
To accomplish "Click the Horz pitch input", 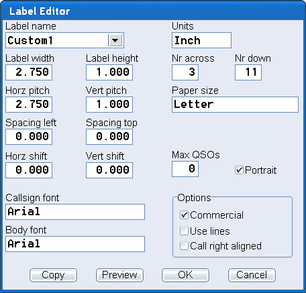I will click(29, 105).
